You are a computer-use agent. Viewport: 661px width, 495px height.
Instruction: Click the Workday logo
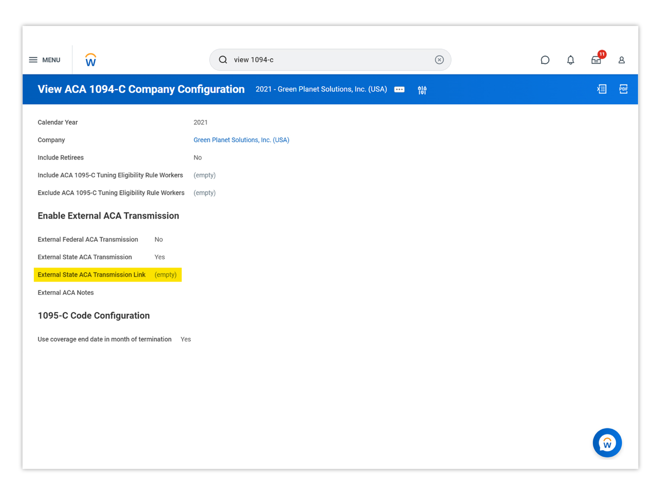90,60
